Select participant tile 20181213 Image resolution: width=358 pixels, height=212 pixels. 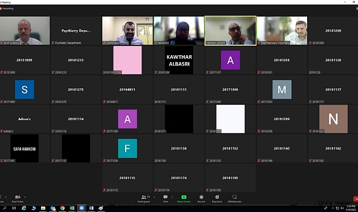pyautogui.click(x=76, y=60)
